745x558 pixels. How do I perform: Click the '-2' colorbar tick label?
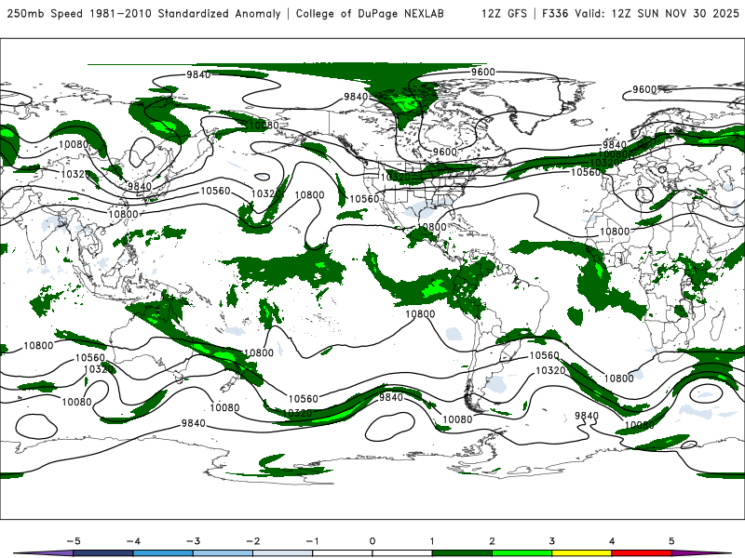tap(252, 541)
